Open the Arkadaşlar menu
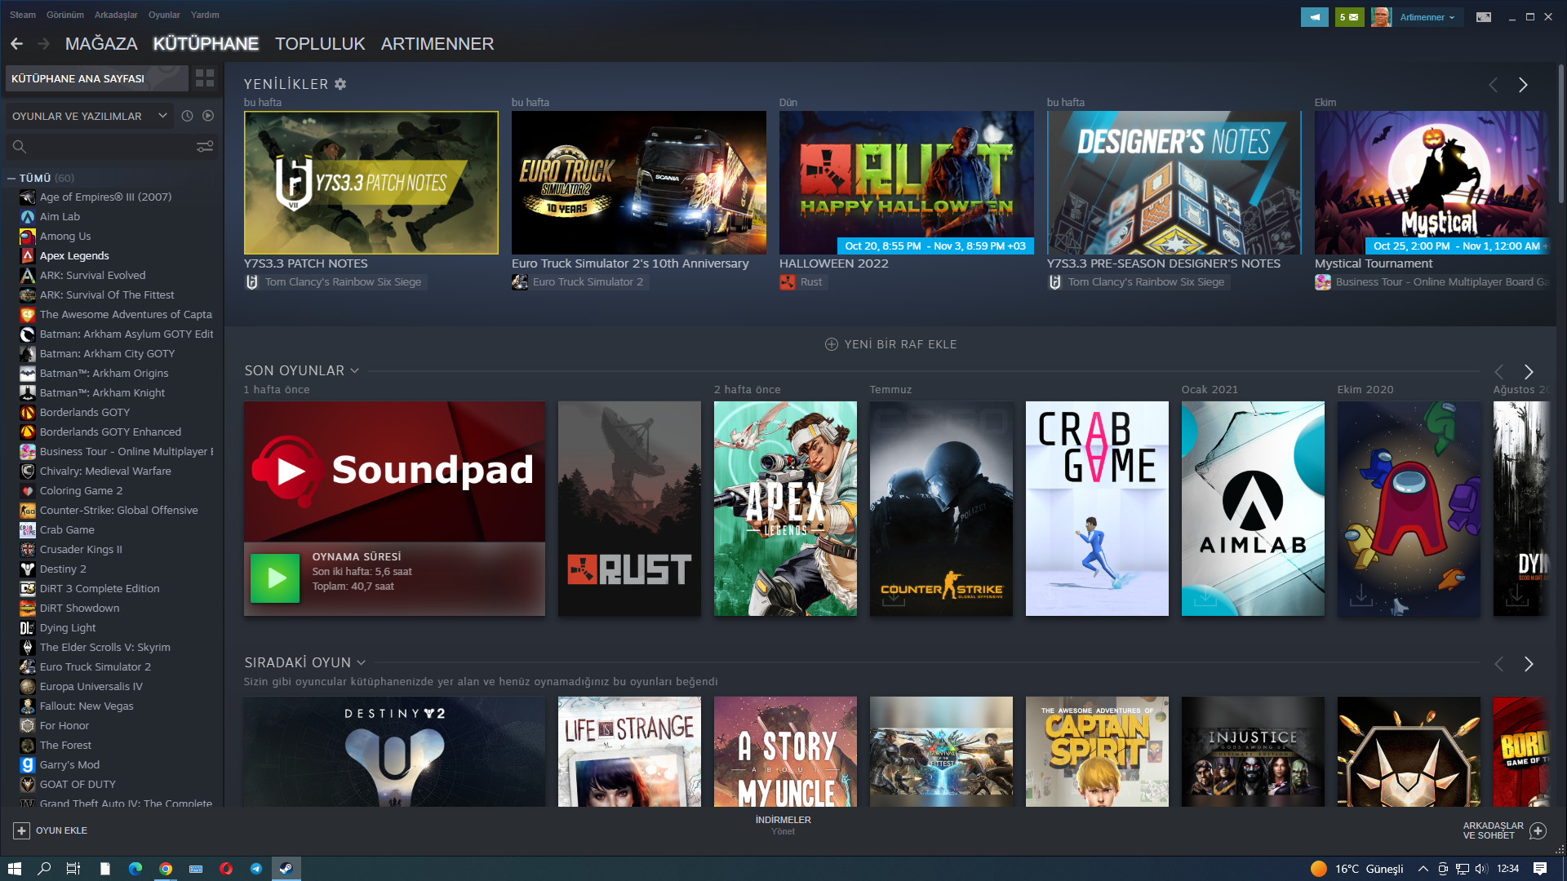This screenshot has width=1567, height=881. [x=116, y=15]
